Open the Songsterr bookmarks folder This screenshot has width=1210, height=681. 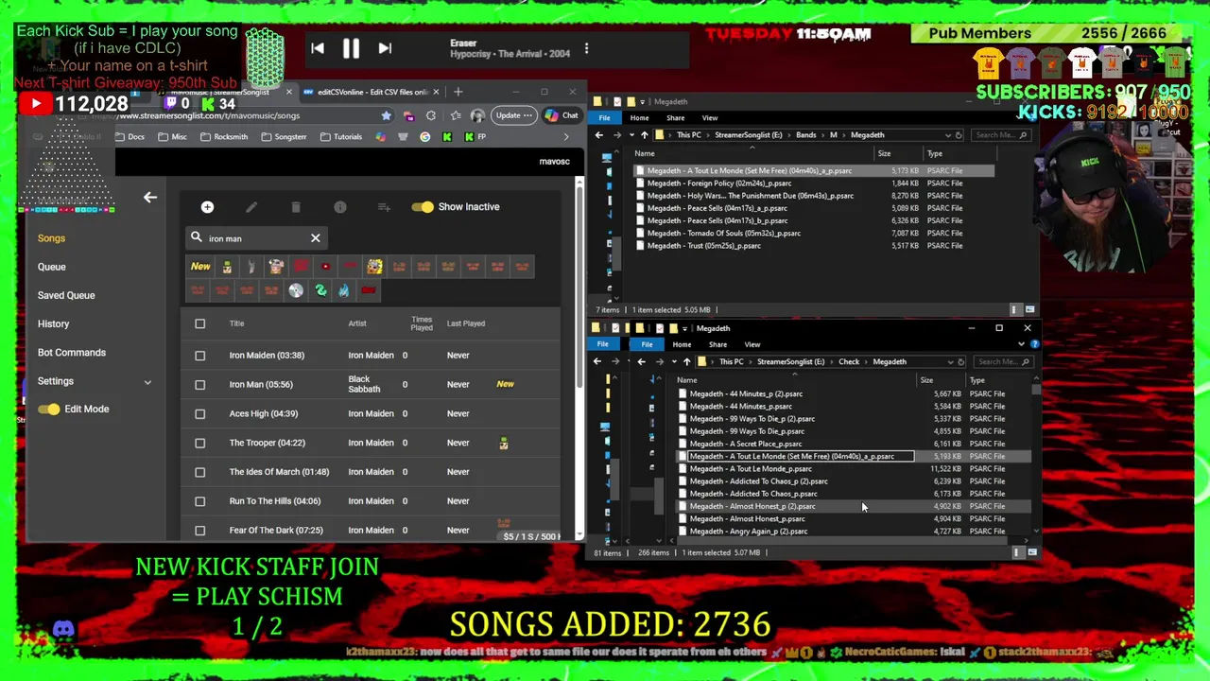click(x=283, y=137)
